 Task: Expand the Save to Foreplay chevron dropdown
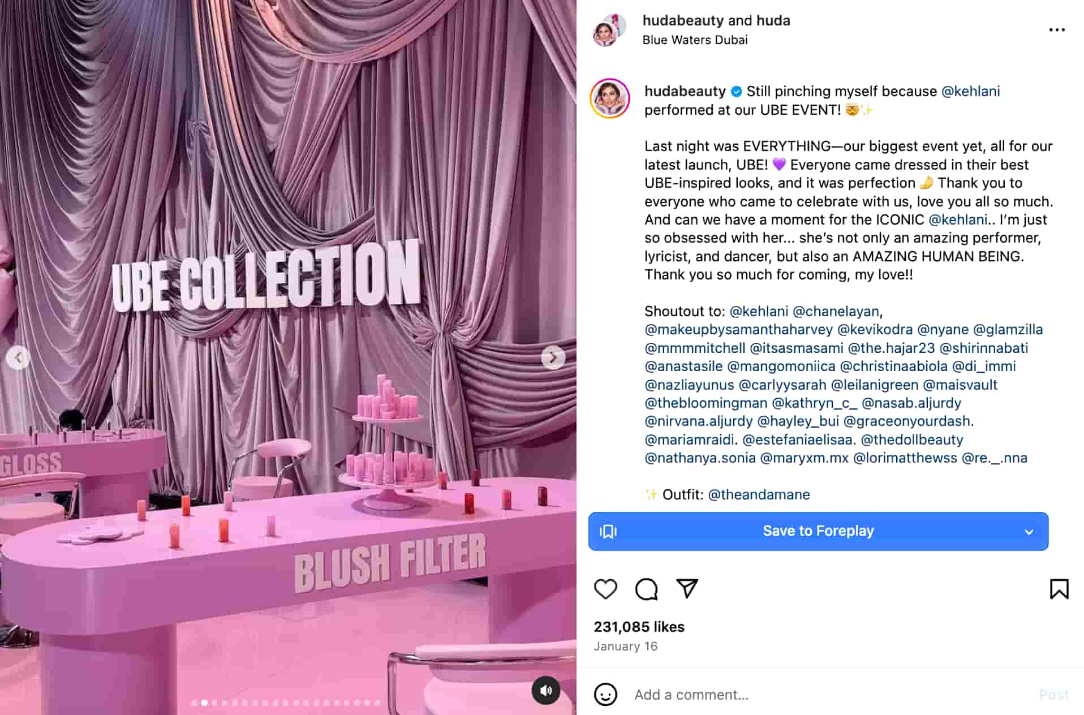[1028, 531]
